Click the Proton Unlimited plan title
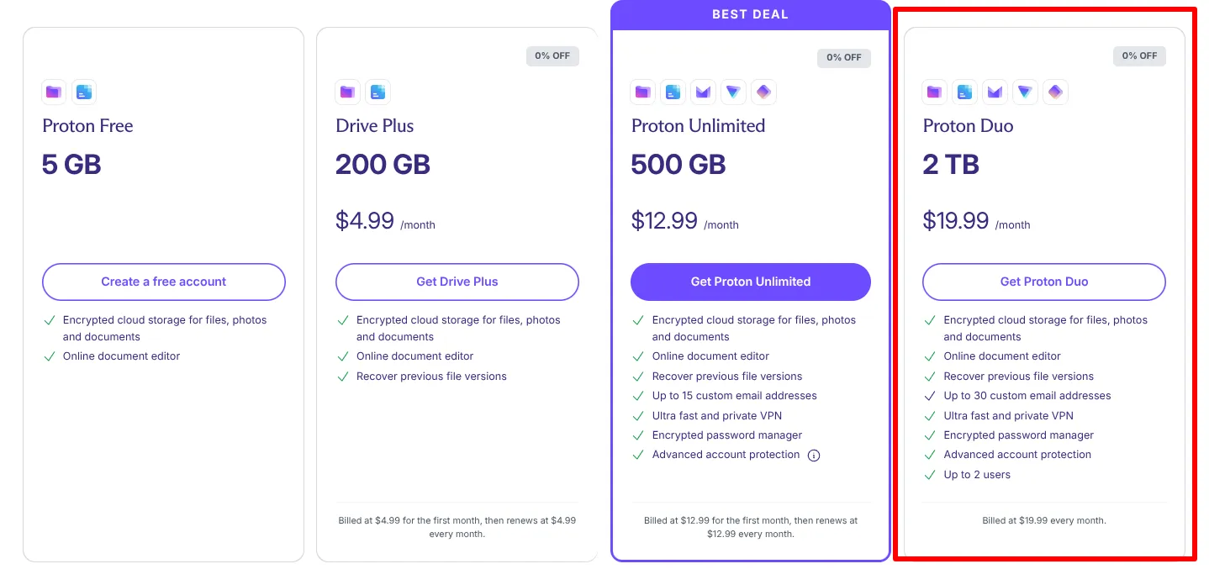The image size is (1209, 569). click(698, 125)
